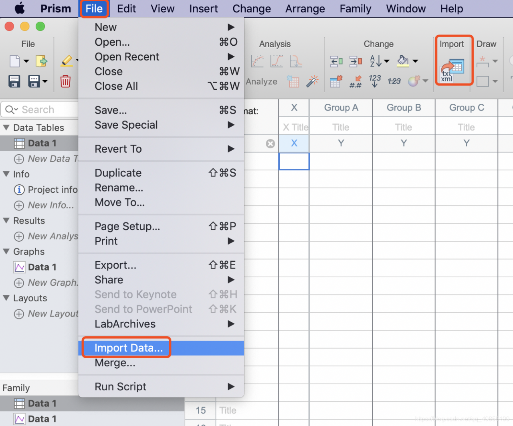This screenshot has width=513, height=426.
Task: Select Data 1 under Data Tables
Action: pos(39,143)
